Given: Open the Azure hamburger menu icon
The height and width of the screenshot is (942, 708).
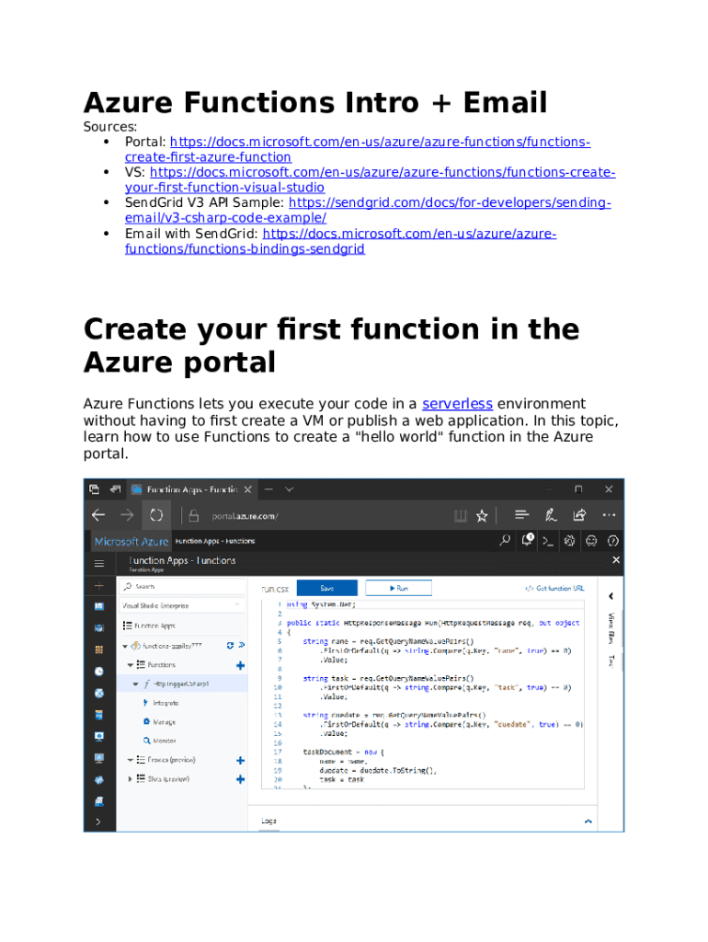Looking at the screenshot, I should (99, 562).
